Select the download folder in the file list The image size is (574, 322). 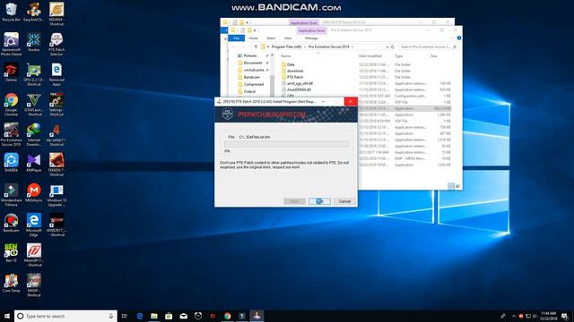pos(295,71)
